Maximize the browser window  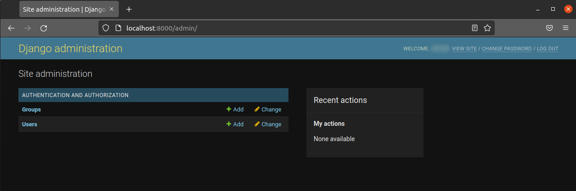553,9
